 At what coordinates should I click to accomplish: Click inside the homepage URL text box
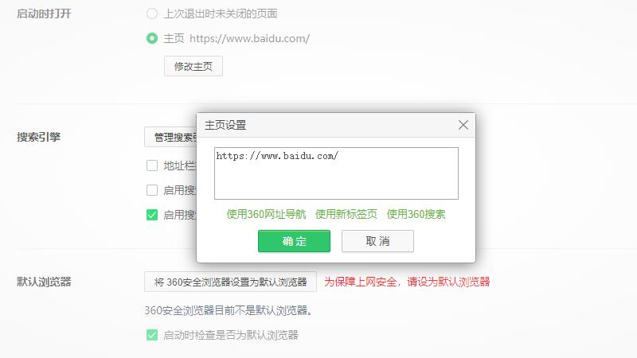tap(336, 173)
